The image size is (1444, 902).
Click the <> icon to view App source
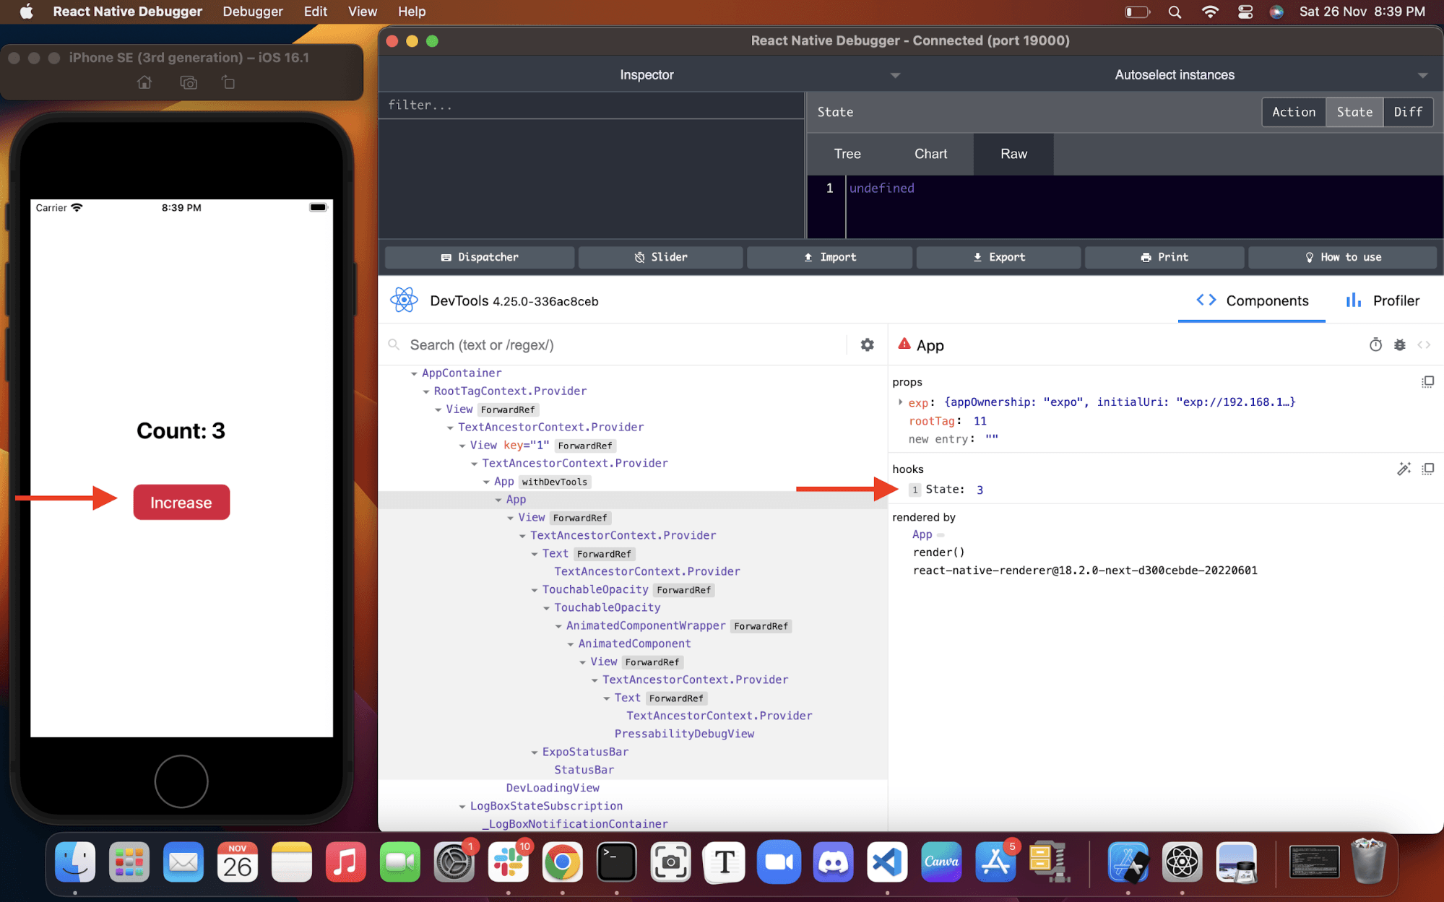pyautogui.click(x=1425, y=345)
